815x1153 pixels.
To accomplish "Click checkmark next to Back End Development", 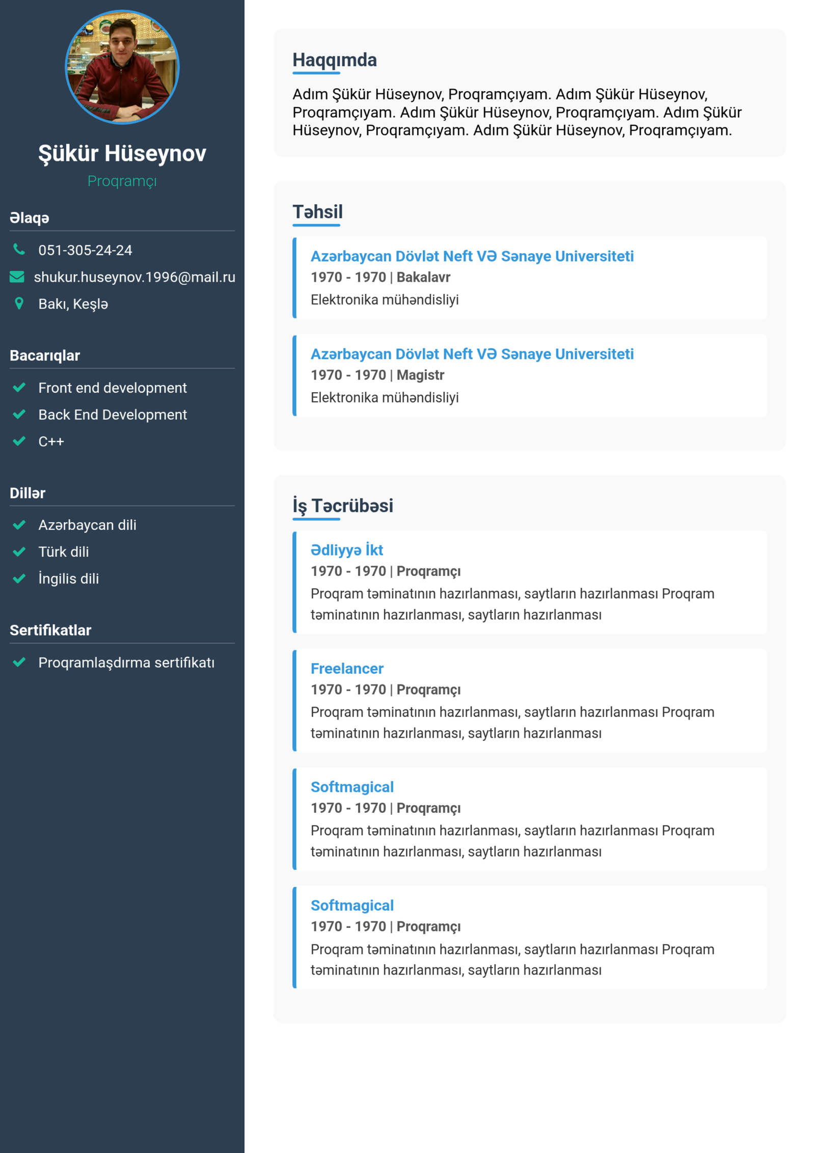I will click(19, 414).
